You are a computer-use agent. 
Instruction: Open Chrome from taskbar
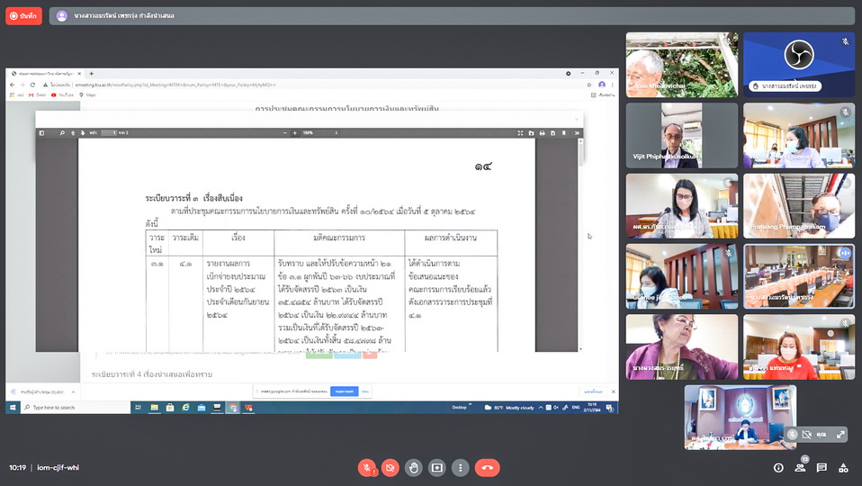[233, 408]
